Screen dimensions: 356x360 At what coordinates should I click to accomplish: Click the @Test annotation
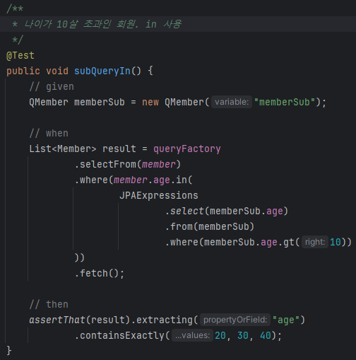(x=20, y=56)
